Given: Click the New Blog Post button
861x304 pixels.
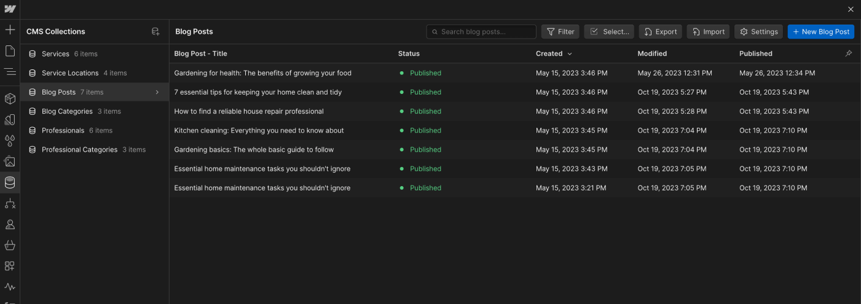Looking at the screenshot, I should pyautogui.click(x=820, y=31).
